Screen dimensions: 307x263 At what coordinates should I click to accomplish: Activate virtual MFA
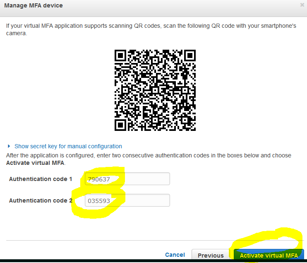(269, 255)
